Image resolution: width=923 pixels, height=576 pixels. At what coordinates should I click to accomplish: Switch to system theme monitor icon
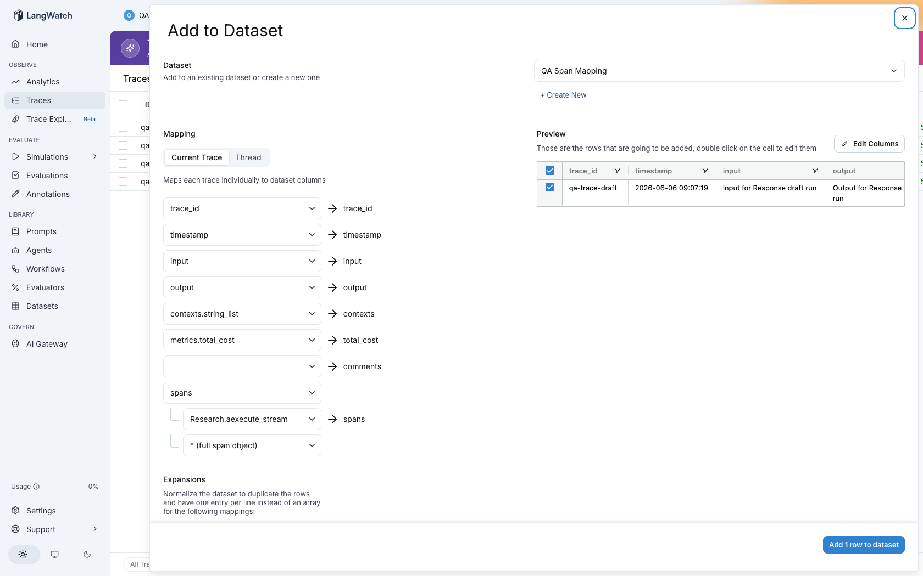[x=55, y=554]
